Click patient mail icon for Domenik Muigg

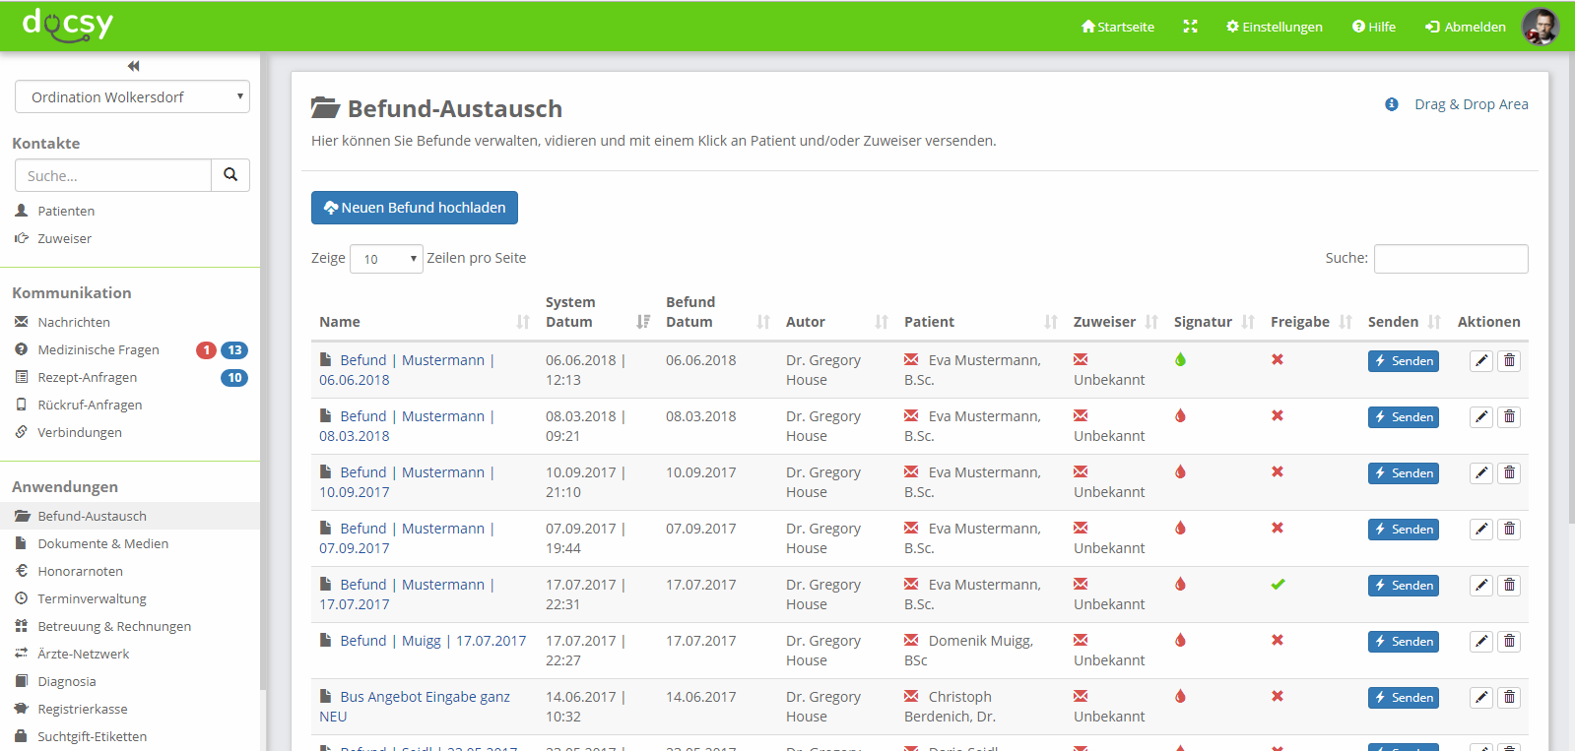point(911,640)
